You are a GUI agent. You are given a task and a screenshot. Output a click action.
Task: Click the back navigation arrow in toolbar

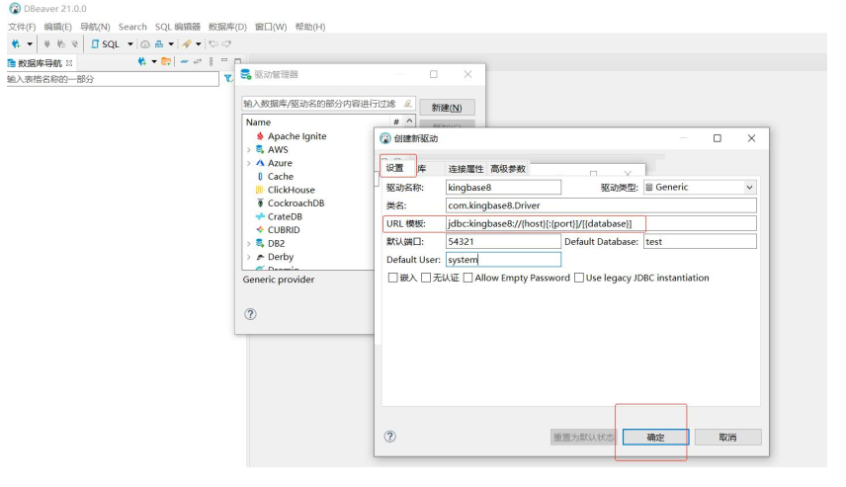213,43
